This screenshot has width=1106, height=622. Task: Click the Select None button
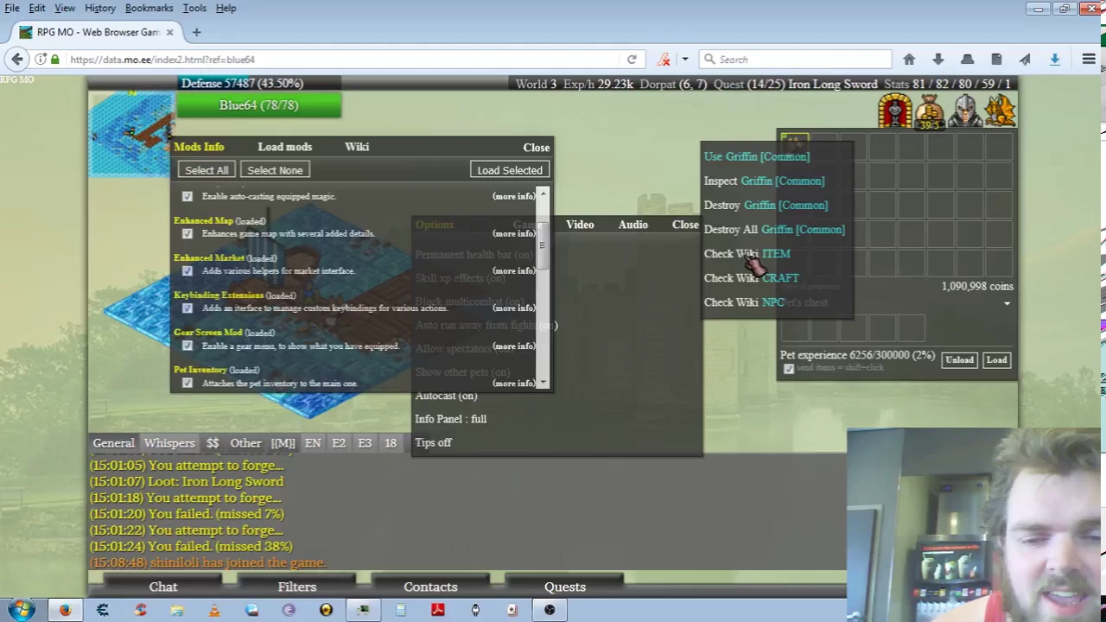click(275, 170)
